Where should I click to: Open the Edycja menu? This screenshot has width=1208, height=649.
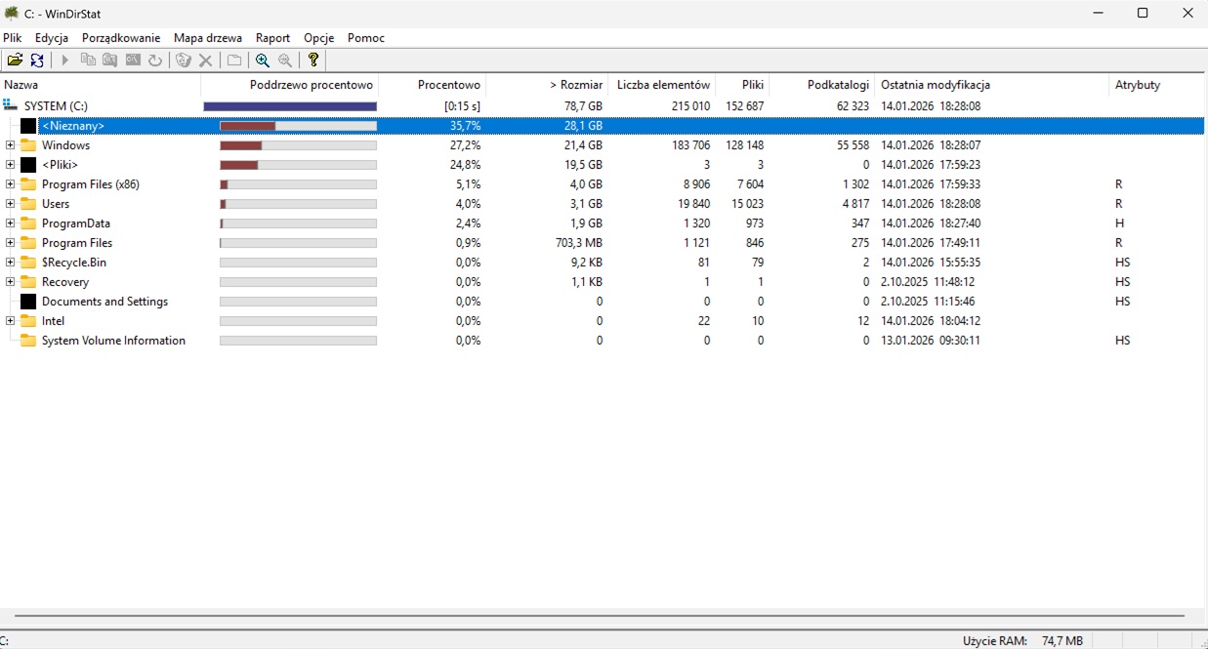pos(52,38)
